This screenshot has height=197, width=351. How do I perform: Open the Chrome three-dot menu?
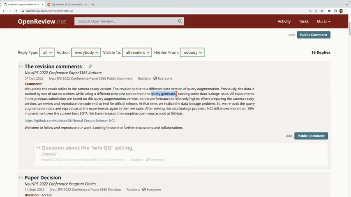(x=347, y=11)
